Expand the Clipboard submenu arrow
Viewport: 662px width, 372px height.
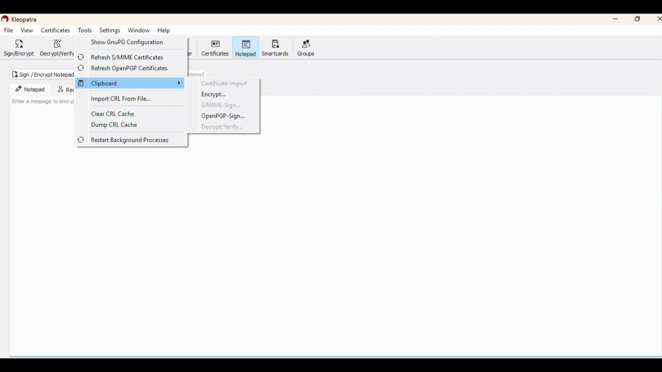(x=179, y=83)
